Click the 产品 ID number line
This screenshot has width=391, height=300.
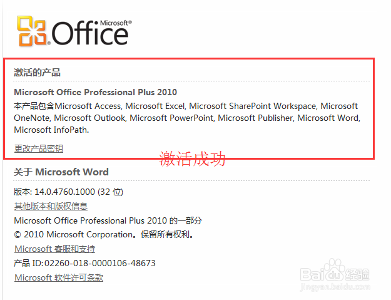click(84, 264)
